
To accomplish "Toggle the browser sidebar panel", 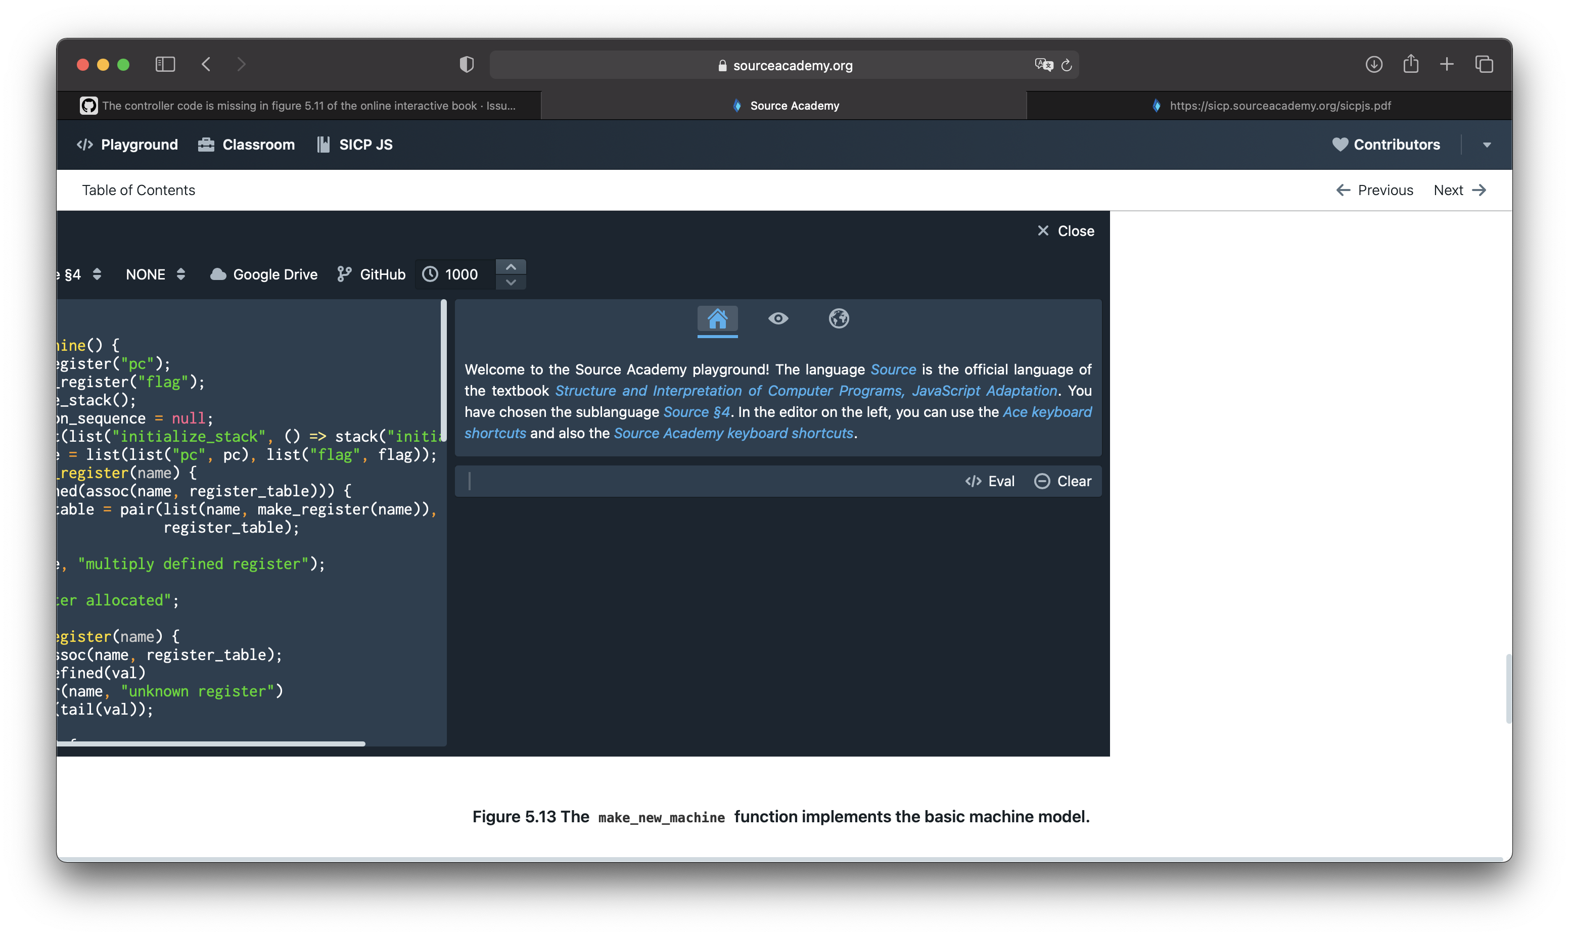I will click(x=165, y=64).
